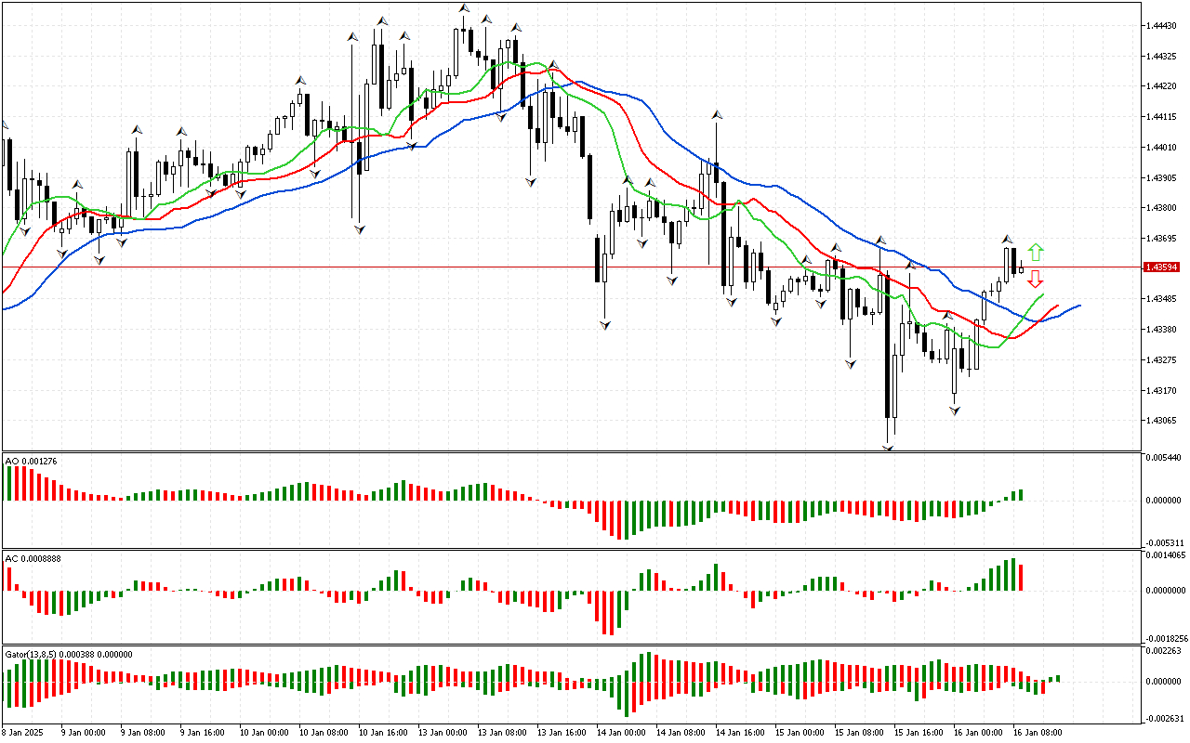The image size is (1190, 743).
Task: Click the 9 Jan 16:00 time axis label
Action: pos(203,733)
